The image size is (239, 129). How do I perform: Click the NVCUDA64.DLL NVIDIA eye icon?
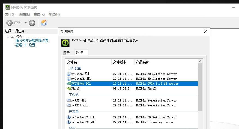pyautogui.click(x=69, y=84)
